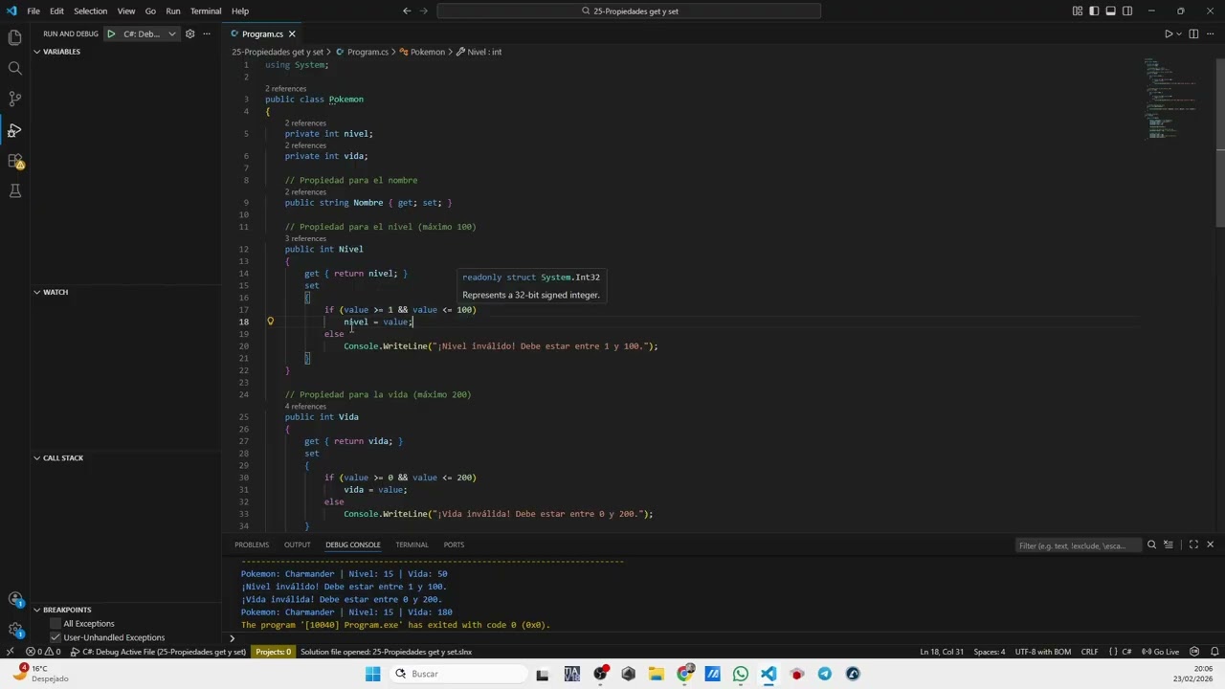Open the Explorer view in the activity bar
The width and height of the screenshot is (1225, 689).
(14, 37)
